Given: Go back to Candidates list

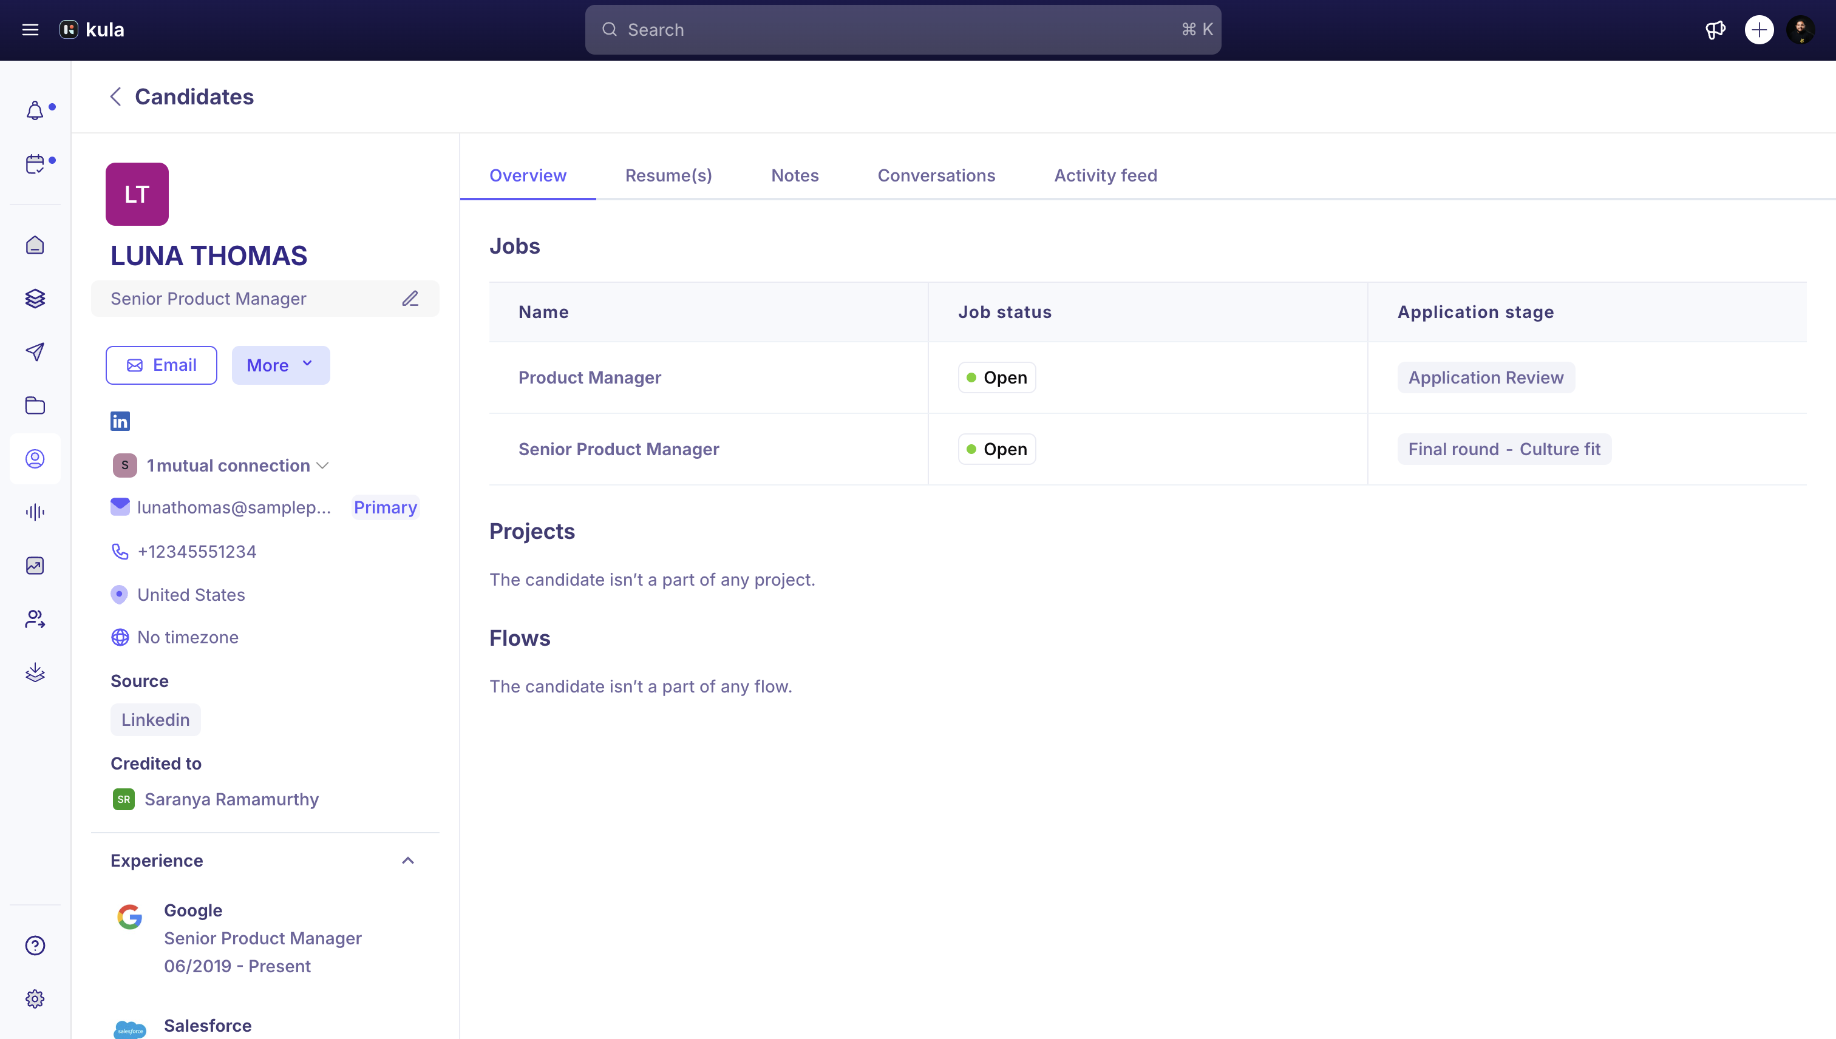Looking at the screenshot, I should [x=115, y=96].
